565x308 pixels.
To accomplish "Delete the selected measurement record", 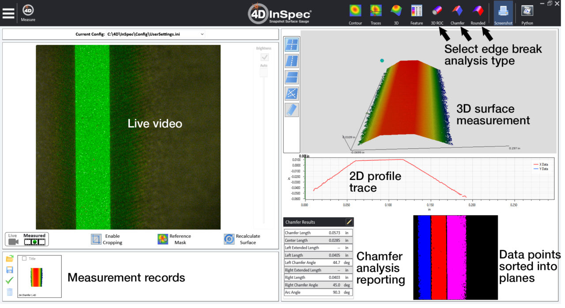I will click(9, 292).
